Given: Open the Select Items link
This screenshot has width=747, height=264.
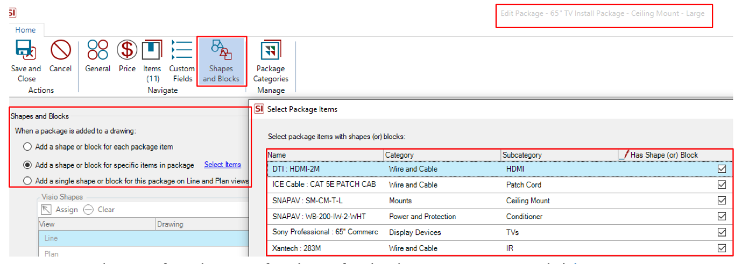Looking at the screenshot, I should click(x=222, y=165).
